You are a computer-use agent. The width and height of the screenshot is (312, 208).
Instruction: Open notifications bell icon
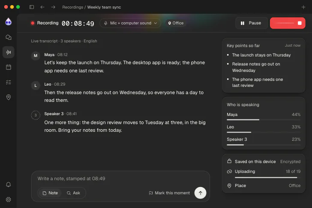pyautogui.click(x=9, y=184)
